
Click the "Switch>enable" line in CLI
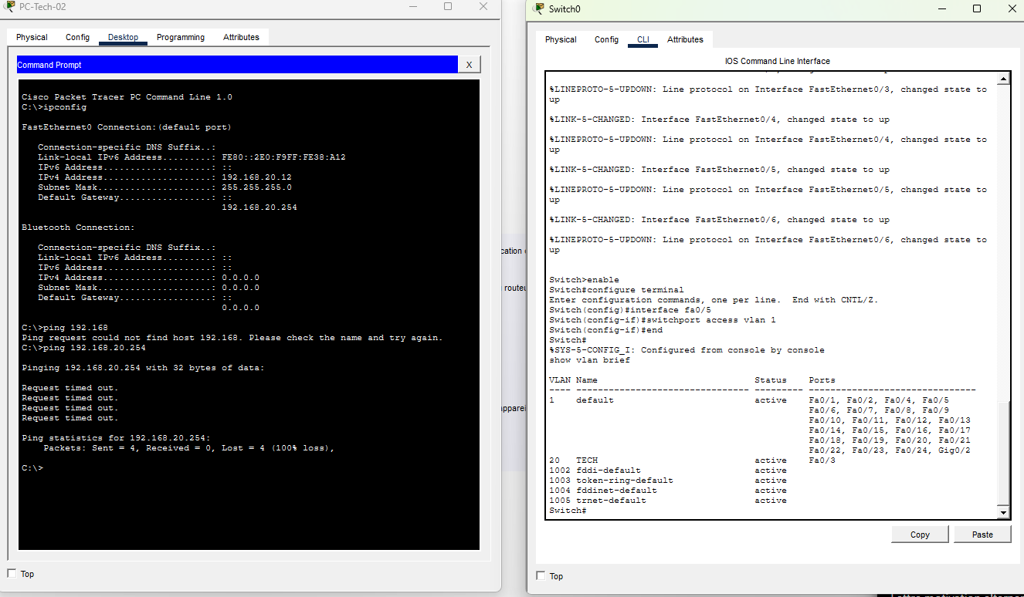click(584, 280)
